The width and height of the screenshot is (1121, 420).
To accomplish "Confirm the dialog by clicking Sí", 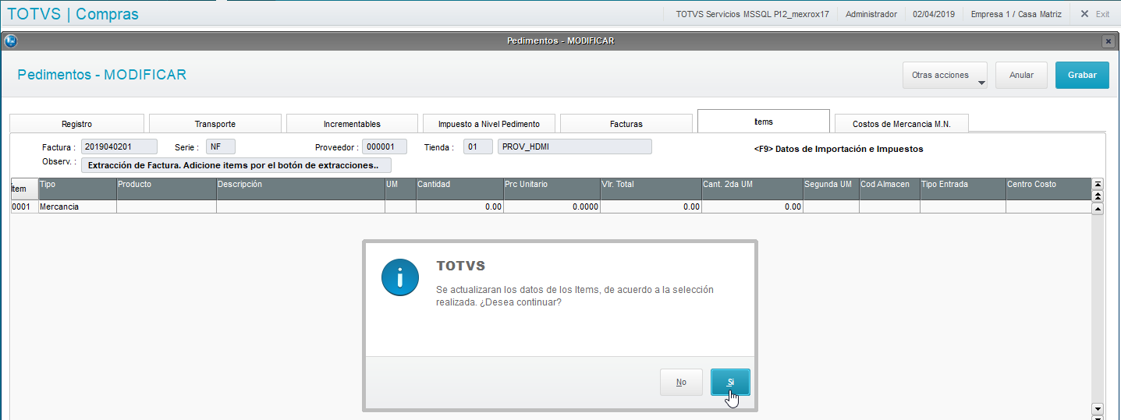I will pos(730,382).
